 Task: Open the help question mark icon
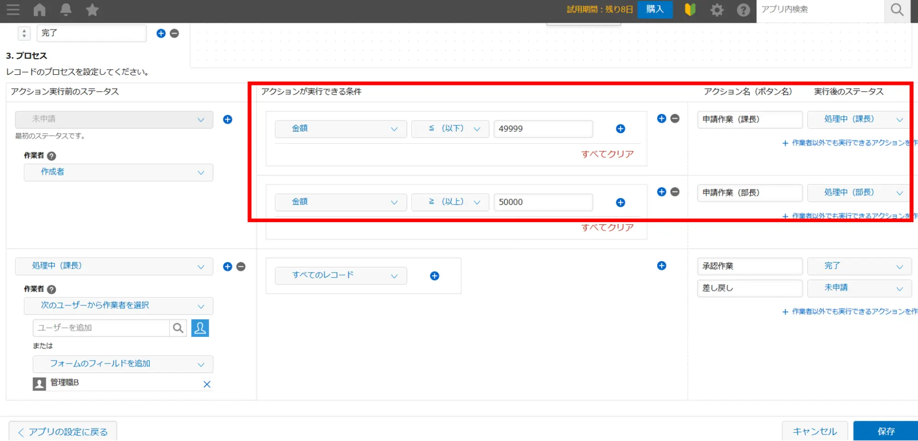tap(743, 10)
